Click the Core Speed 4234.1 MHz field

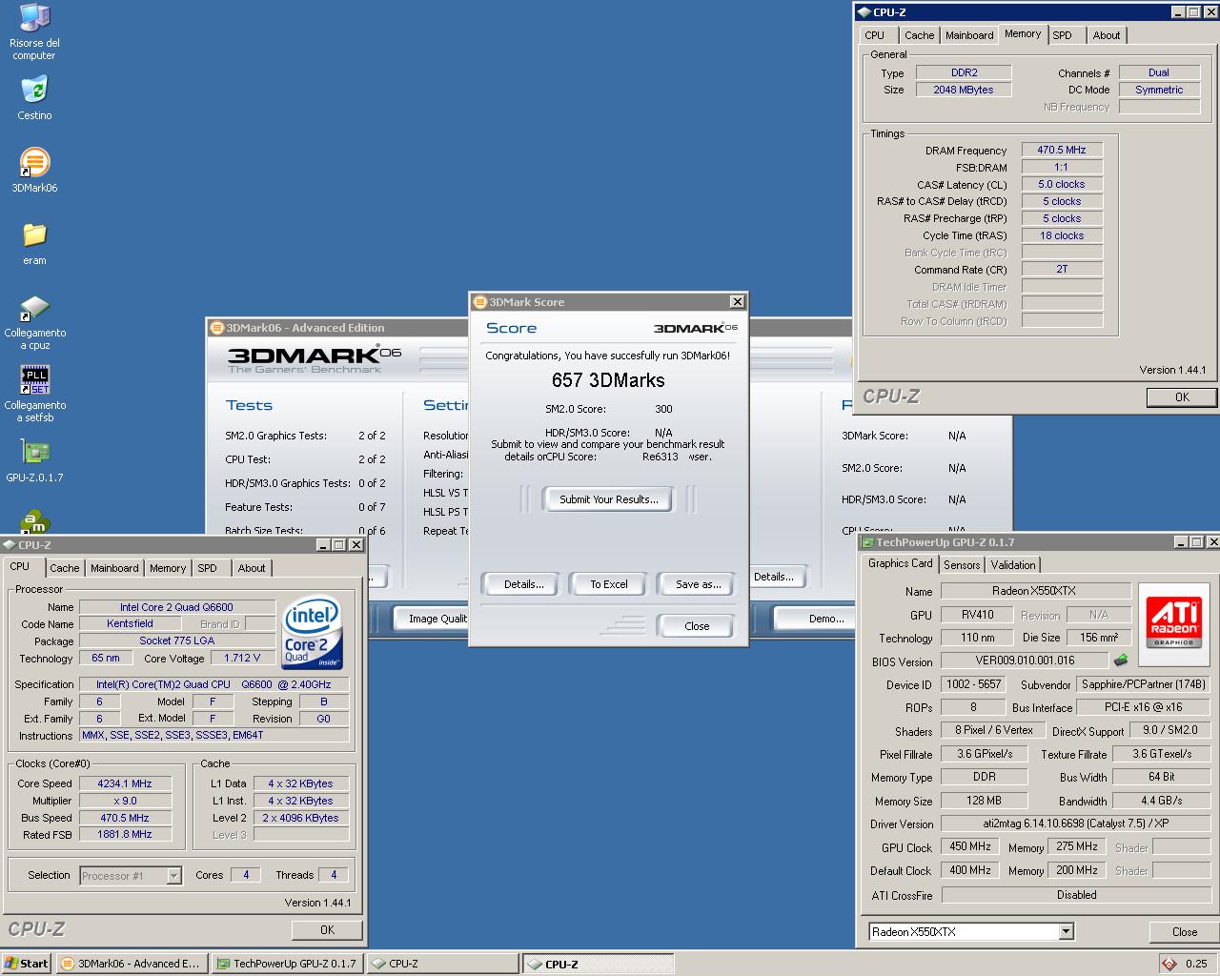(125, 783)
